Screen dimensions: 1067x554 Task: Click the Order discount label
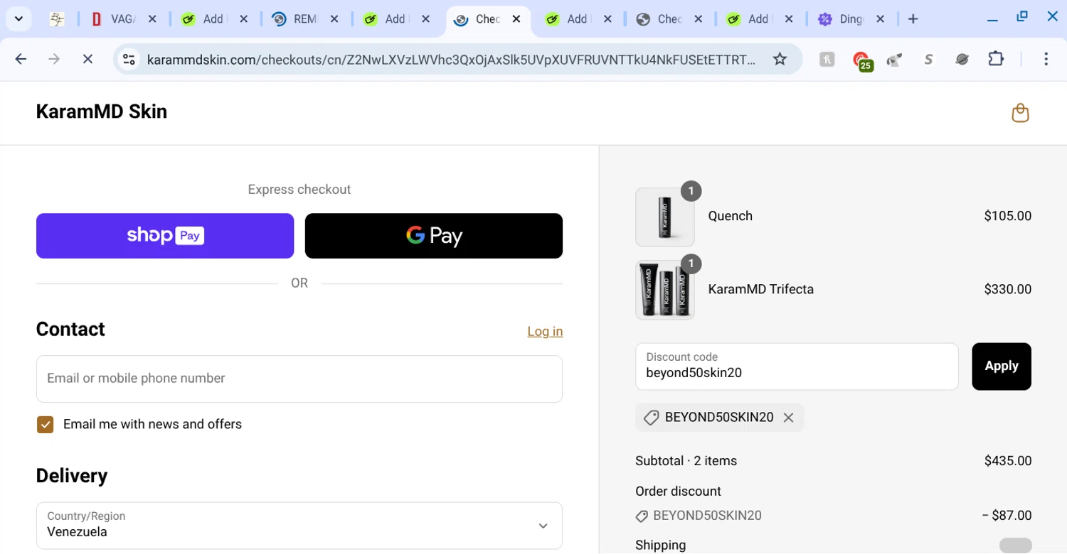(678, 491)
